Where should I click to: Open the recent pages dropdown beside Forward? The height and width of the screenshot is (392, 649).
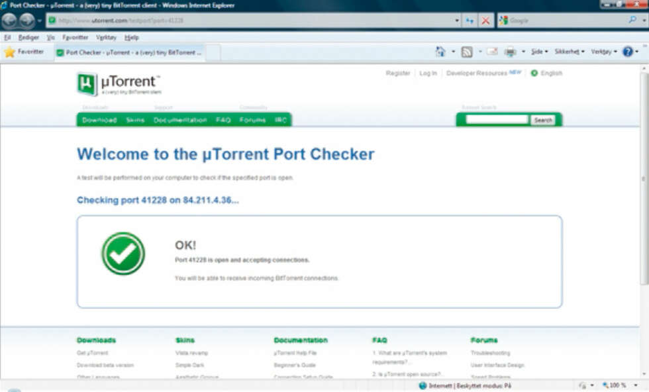(x=40, y=21)
